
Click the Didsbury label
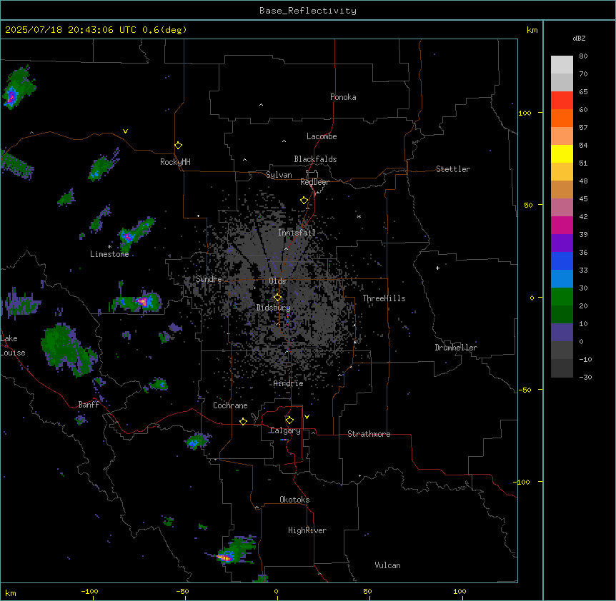click(274, 308)
